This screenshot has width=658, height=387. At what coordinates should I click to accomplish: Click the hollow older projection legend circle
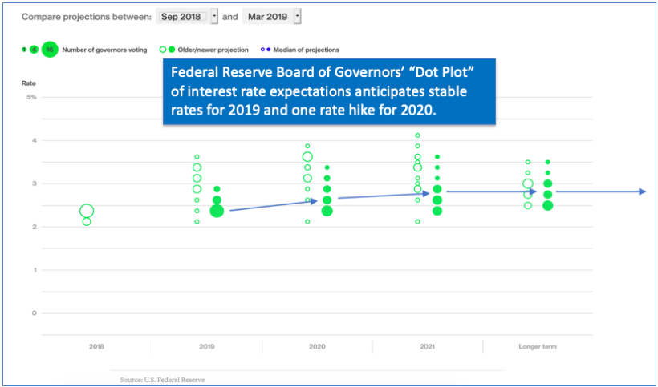163,50
